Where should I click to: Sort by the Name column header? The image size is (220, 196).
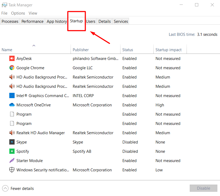coord(35,50)
